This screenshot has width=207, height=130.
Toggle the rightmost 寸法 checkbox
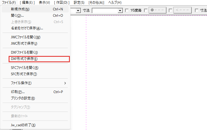pyautogui.click(x=197, y=10)
